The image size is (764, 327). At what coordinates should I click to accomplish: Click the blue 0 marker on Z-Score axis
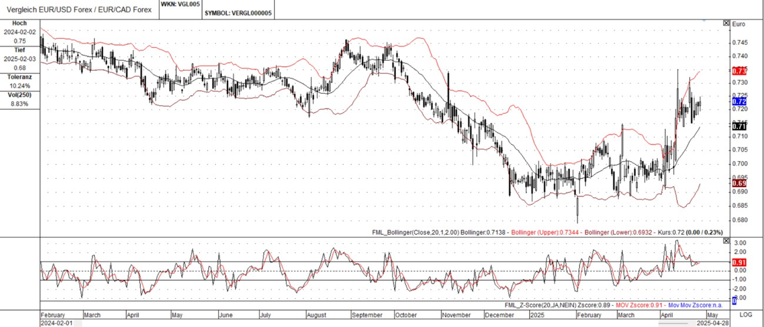click(734, 301)
